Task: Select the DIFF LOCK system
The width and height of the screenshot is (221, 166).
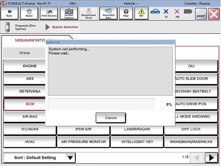Action: (x=191, y=129)
